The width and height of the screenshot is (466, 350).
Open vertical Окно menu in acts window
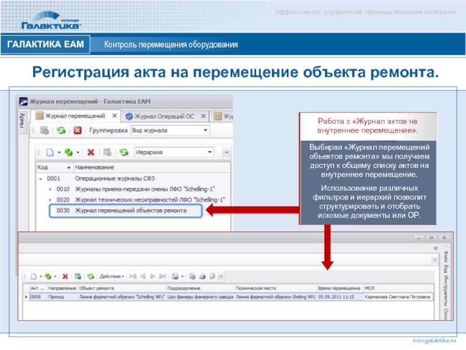446,314
